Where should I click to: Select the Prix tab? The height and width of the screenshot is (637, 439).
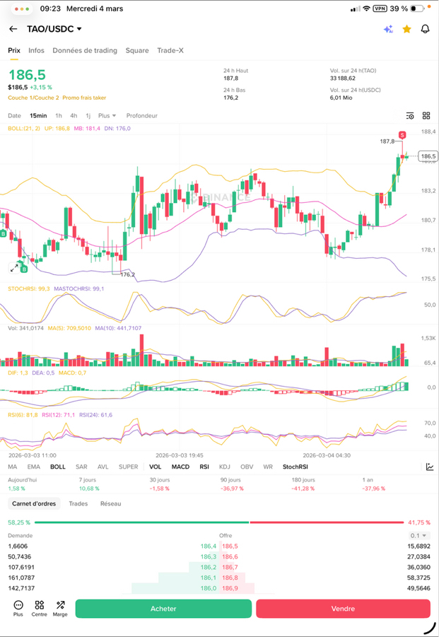point(14,50)
